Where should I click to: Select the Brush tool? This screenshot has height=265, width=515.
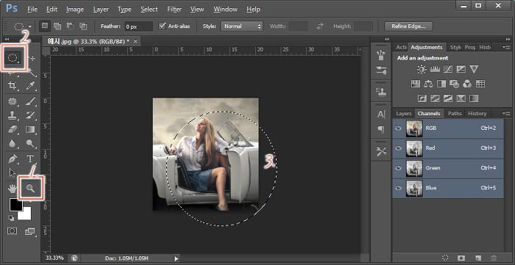[31, 101]
